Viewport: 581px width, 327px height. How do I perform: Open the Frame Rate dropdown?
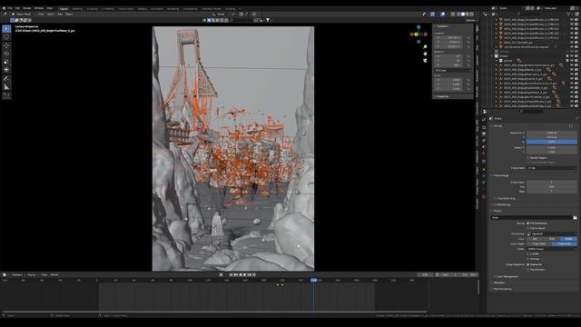coord(552,168)
